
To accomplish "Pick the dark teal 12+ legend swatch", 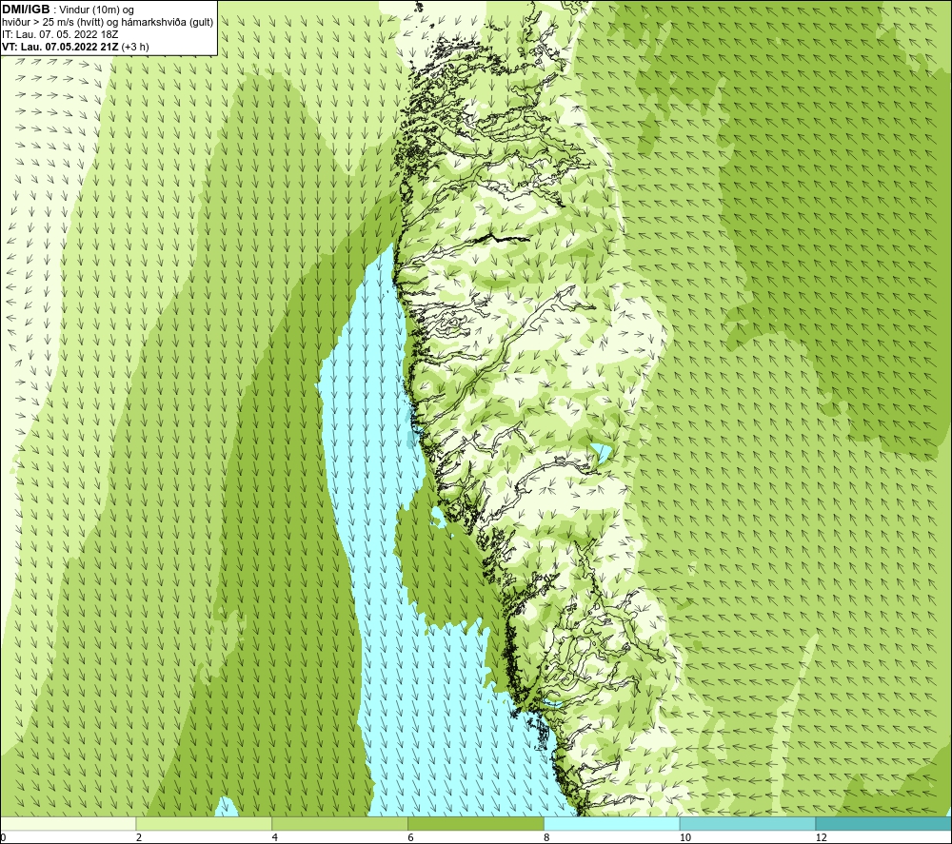I will 884,823.
